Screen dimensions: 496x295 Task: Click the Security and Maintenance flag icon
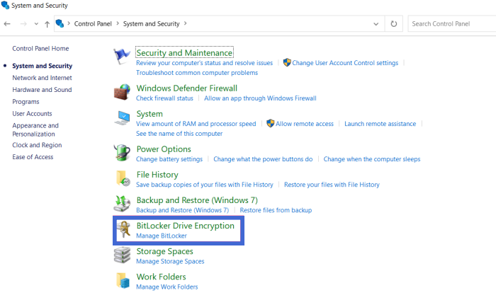click(123, 57)
